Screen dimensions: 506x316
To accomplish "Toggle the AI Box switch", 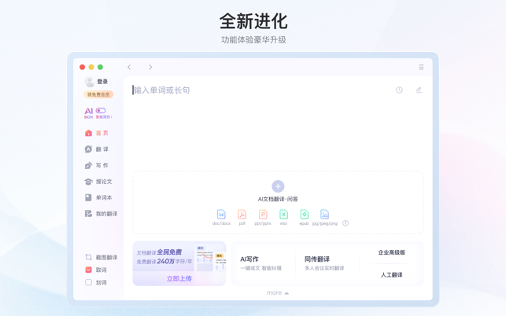I will point(101,111).
